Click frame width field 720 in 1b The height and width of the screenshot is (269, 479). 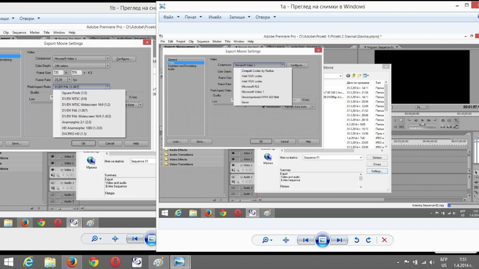pos(58,72)
